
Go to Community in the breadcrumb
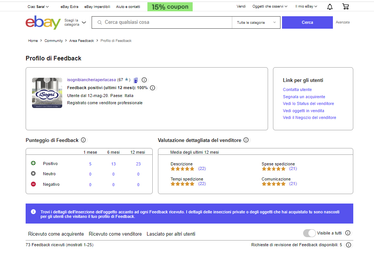54,41
